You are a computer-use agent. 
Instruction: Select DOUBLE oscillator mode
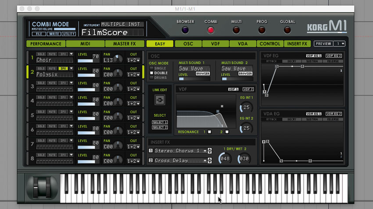coord(151,73)
